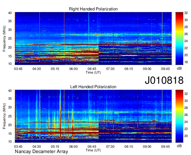Click "Frequency (MHz)" axis label of left-handed plot
191x155 pixels.
click(4, 116)
